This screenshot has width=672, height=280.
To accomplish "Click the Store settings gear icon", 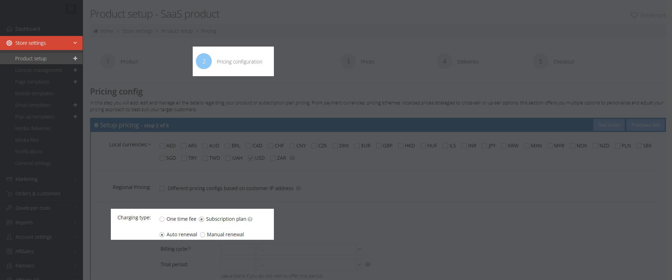I will tap(9, 43).
